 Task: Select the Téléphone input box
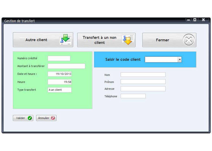tap(133, 96)
